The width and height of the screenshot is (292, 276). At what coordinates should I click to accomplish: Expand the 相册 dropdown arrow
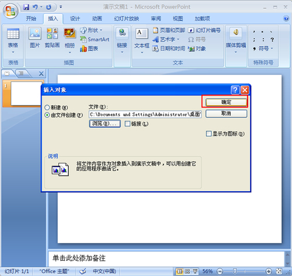pyautogui.click(x=69, y=53)
